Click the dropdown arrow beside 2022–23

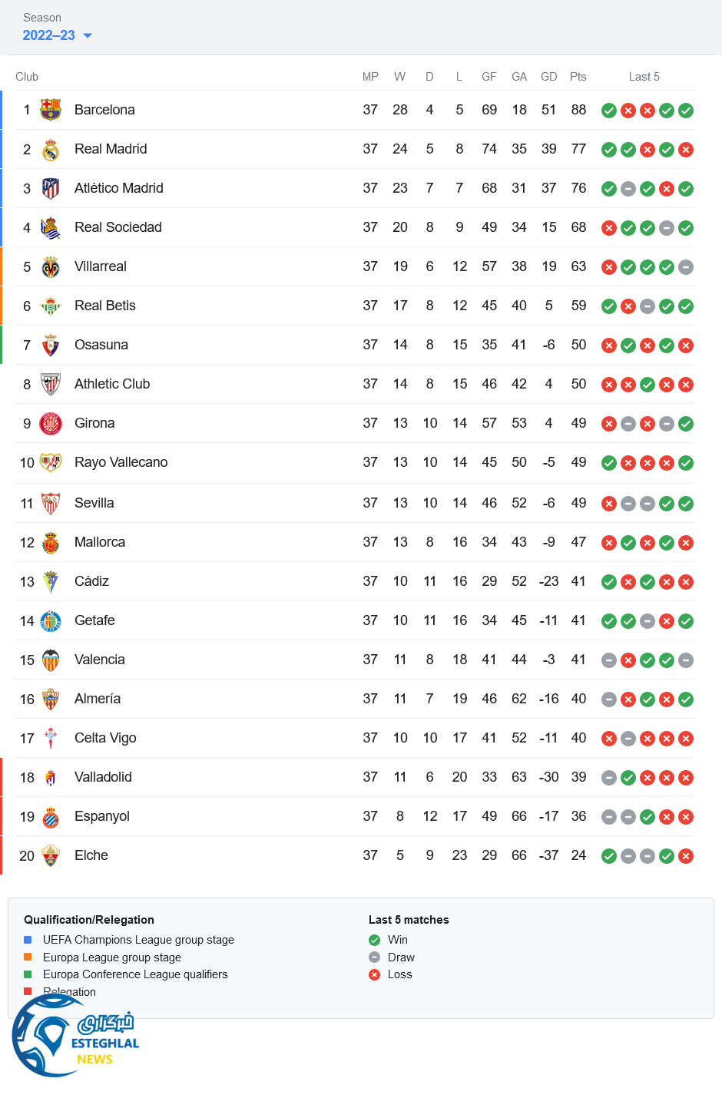tap(88, 36)
